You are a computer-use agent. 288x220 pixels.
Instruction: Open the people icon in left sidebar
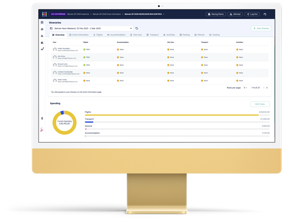click(x=42, y=29)
